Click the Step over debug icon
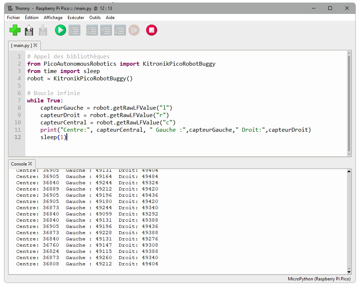 pos(92,30)
